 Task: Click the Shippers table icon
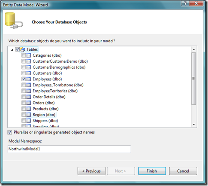pos(28,121)
